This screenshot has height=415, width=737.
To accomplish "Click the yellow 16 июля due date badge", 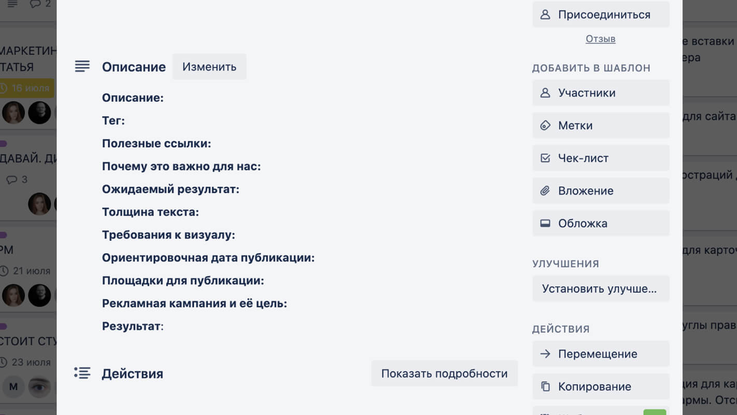I will click(27, 88).
